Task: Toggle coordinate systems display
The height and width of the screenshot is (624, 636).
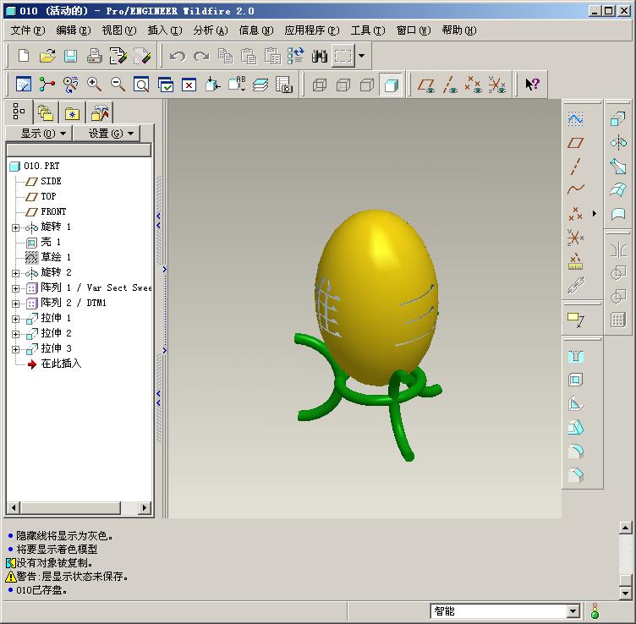Action: [x=497, y=85]
